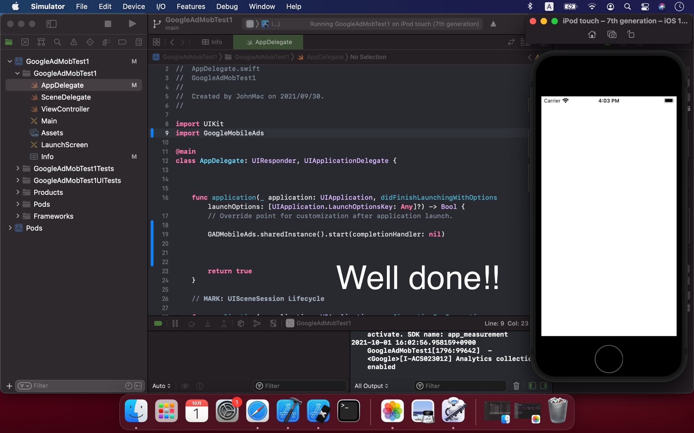This screenshot has height=433, width=694.
Task: Open the Symbol navigator
Action: coord(41,42)
